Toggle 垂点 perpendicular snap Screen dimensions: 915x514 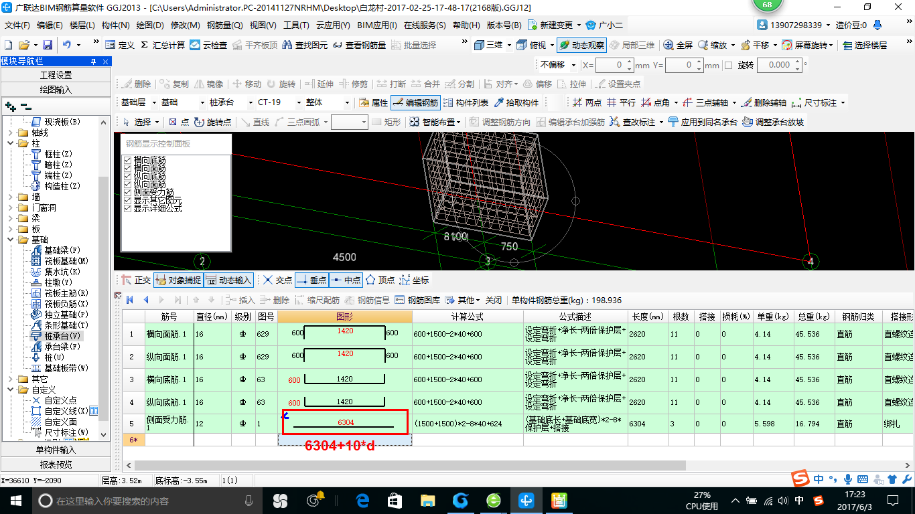point(311,280)
